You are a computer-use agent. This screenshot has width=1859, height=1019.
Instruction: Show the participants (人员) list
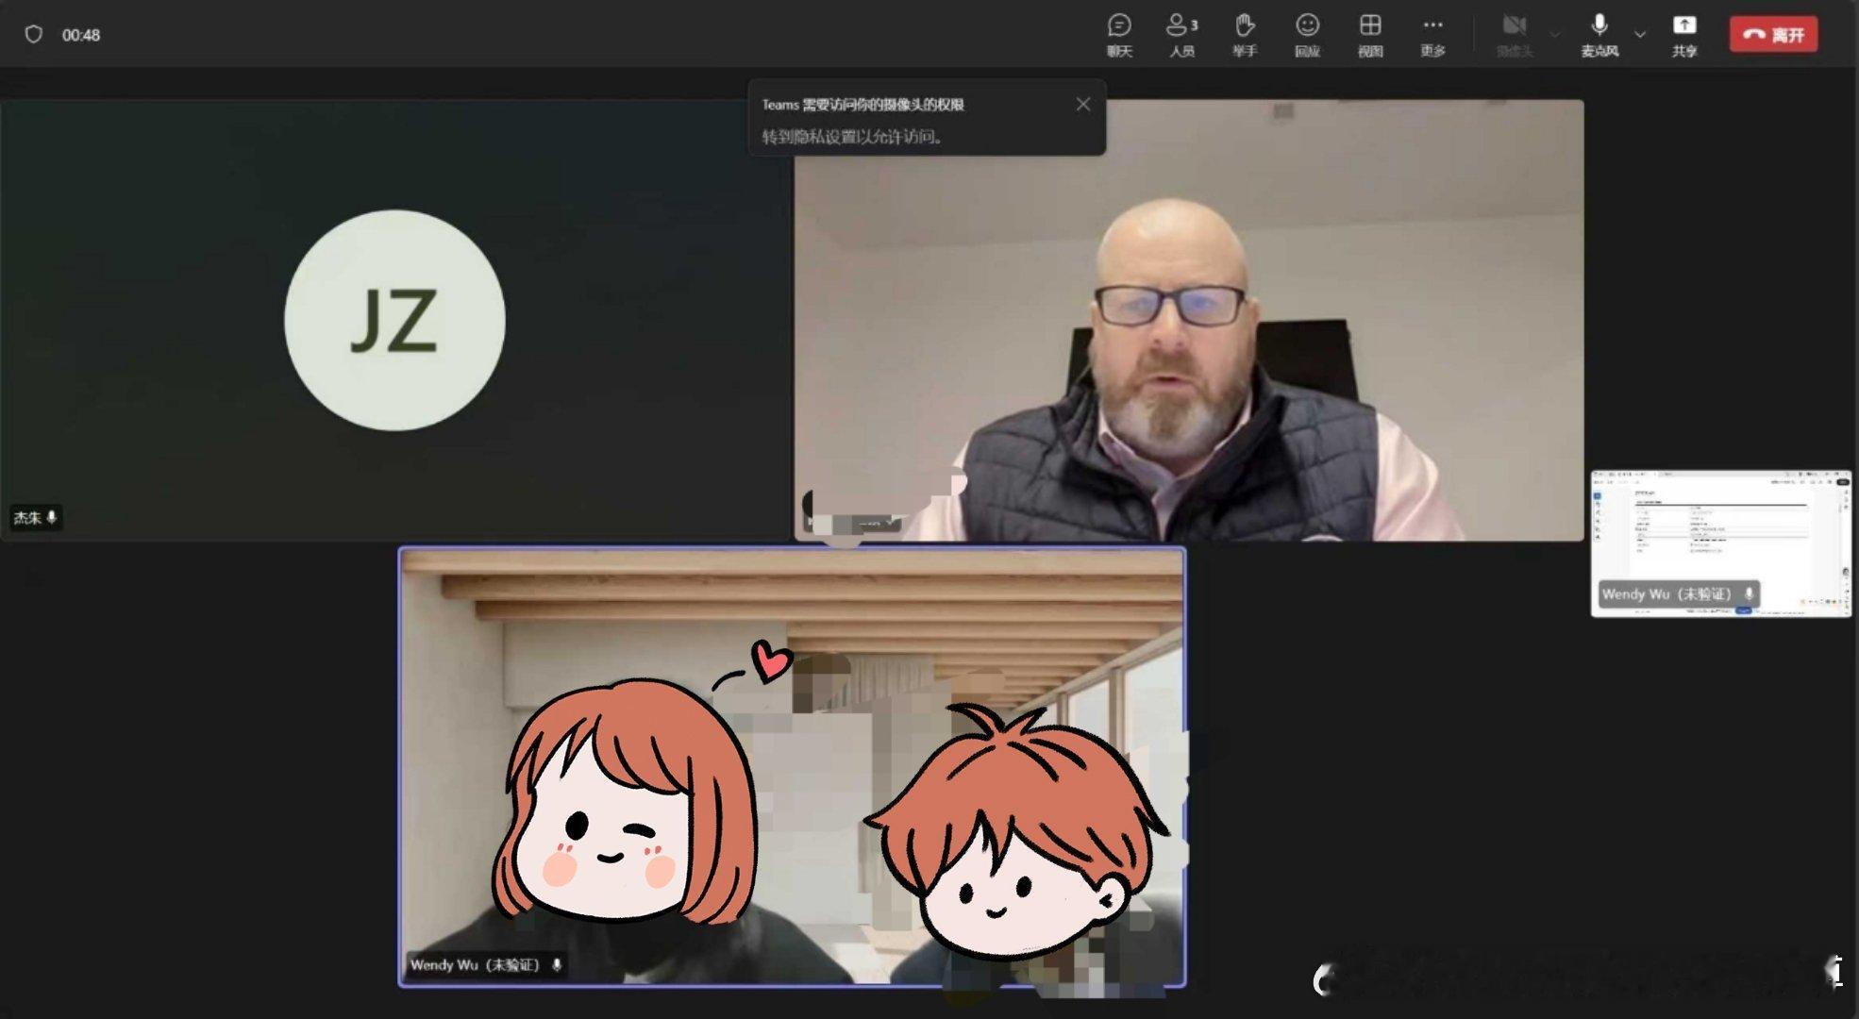click(x=1181, y=34)
